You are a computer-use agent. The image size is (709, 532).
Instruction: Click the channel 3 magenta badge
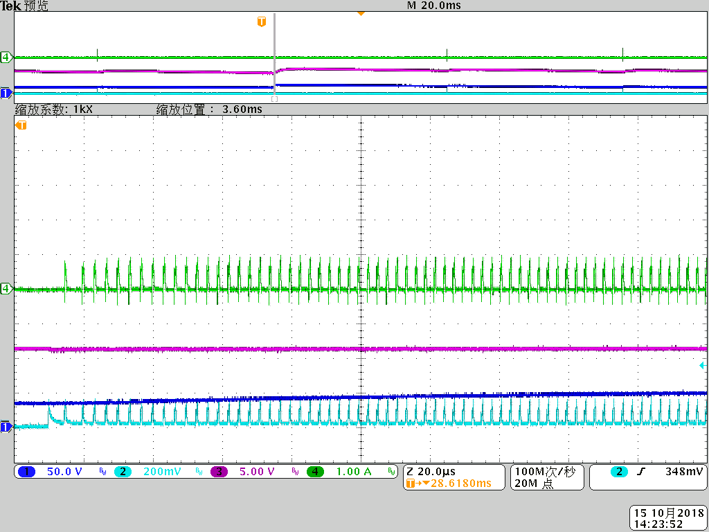(x=219, y=471)
